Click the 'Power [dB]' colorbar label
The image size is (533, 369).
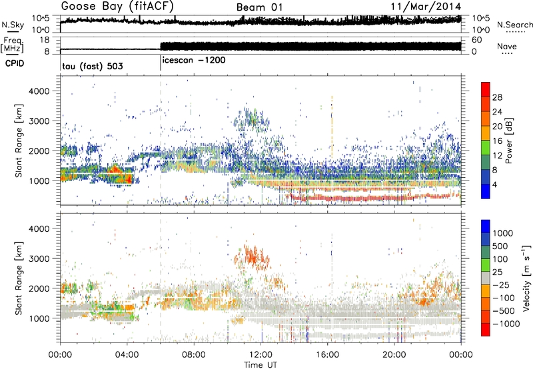coord(508,141)
